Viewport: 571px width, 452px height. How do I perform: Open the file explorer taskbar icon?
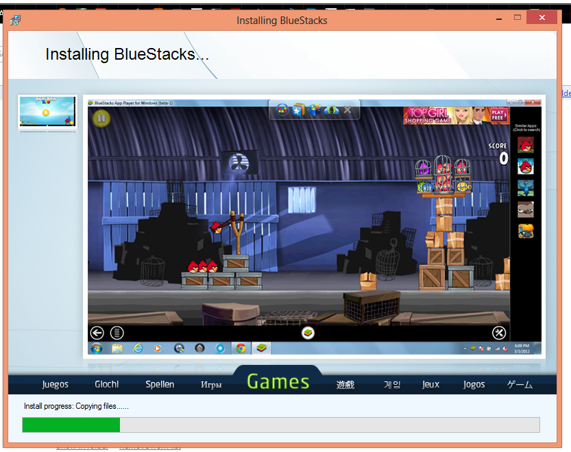[x=117, y=348]
